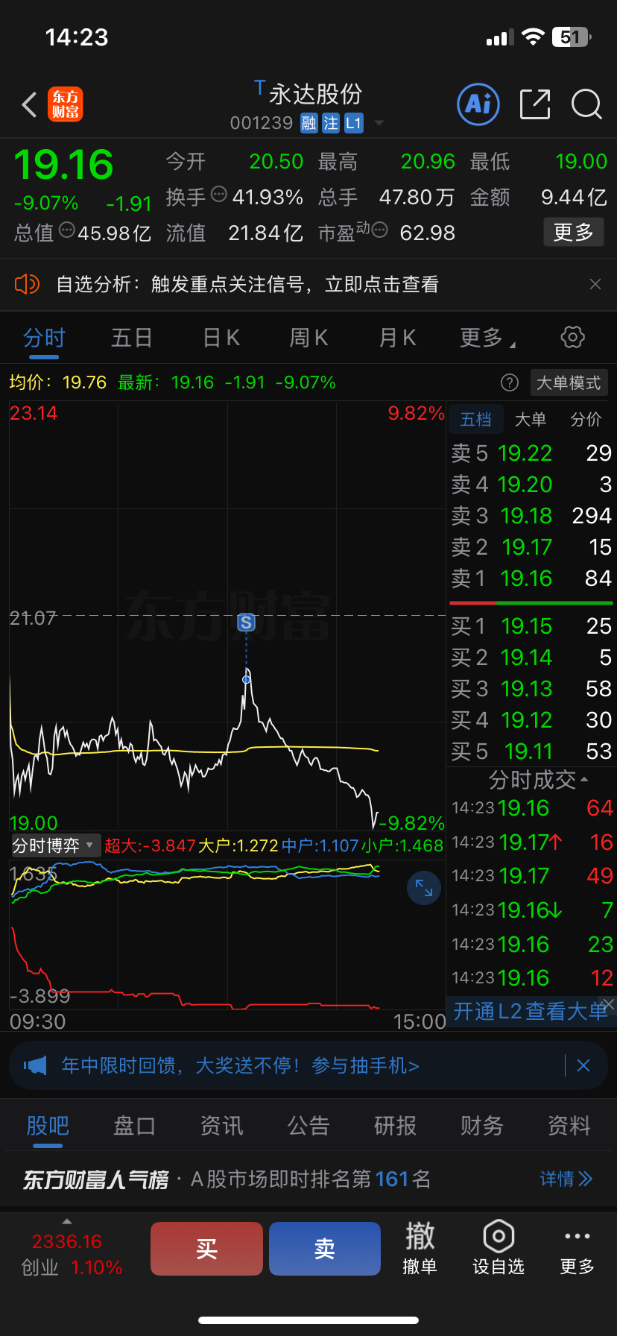
Task: Tap 开通L2查看大单 link
Action: [x=530, y=1012]
